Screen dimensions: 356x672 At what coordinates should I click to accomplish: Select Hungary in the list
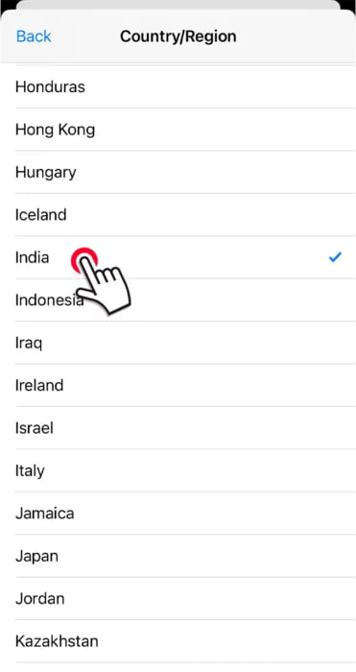178,172
